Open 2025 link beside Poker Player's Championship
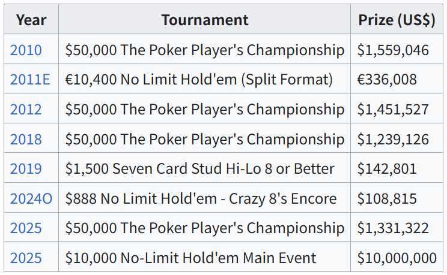 point(26,228)
